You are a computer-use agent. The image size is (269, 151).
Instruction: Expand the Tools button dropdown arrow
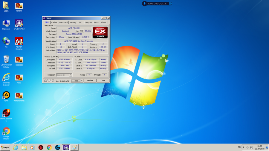pyautogui.click(x=82, y=80)
